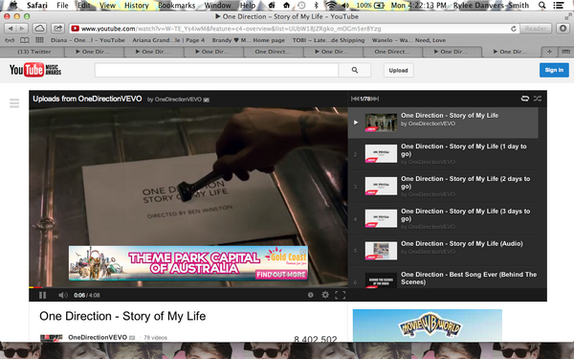Focus the YouTube search field
The image size is (574, 359).
coord(217,70)
